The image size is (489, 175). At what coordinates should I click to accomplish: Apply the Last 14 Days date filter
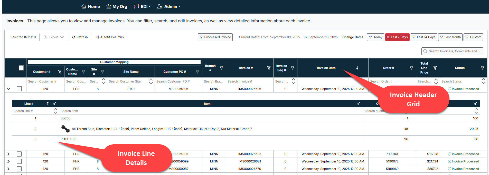[x=424, y=37]
